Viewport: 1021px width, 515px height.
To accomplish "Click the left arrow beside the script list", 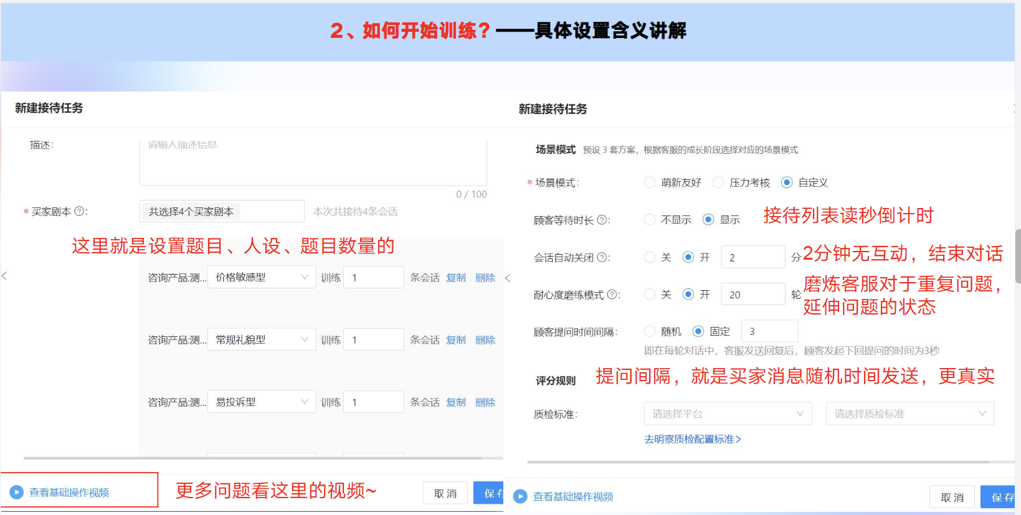I will pyautogui.click(x=4, y=276).
